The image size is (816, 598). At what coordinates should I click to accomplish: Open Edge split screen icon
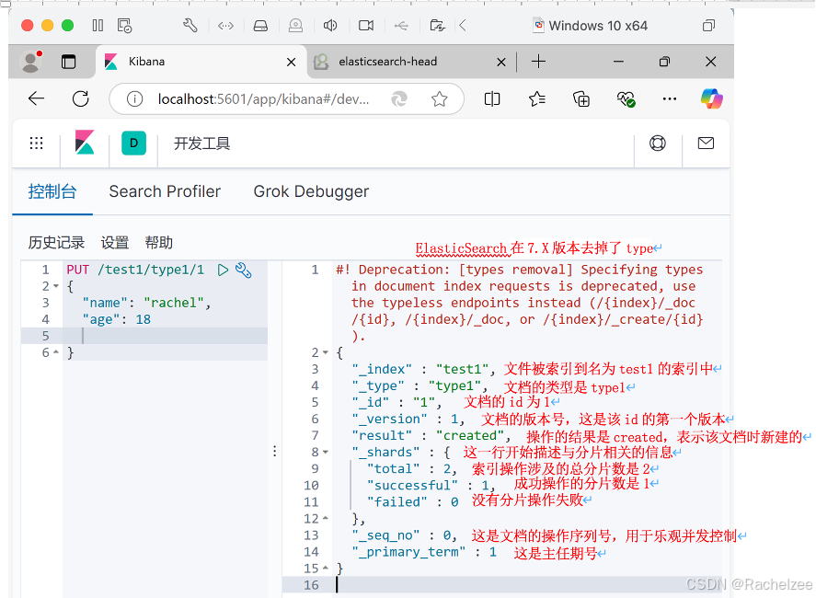pyautogui.click(x=492, y=98)
